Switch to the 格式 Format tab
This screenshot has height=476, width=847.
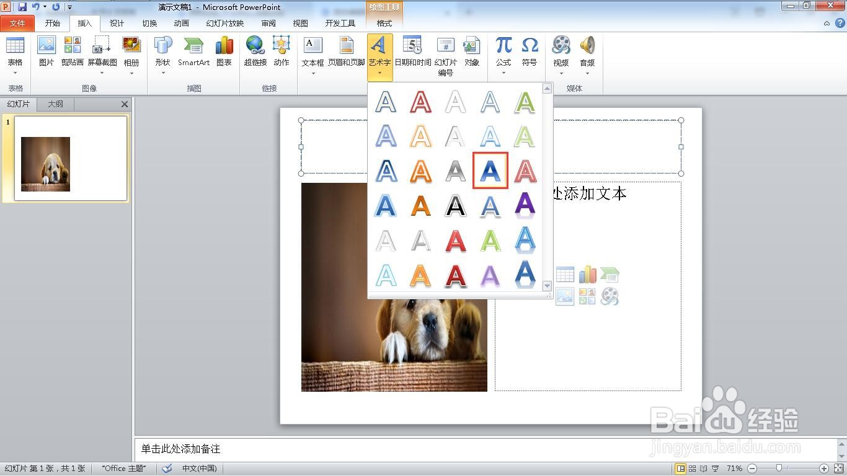click(x=384, y=24)
